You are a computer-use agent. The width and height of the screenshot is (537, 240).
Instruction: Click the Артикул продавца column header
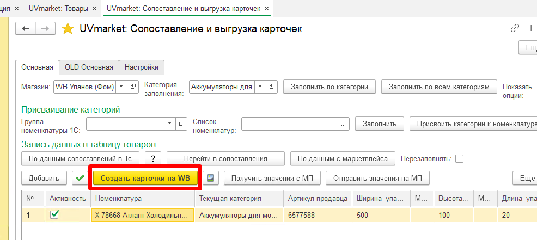[x=318, y=199]
